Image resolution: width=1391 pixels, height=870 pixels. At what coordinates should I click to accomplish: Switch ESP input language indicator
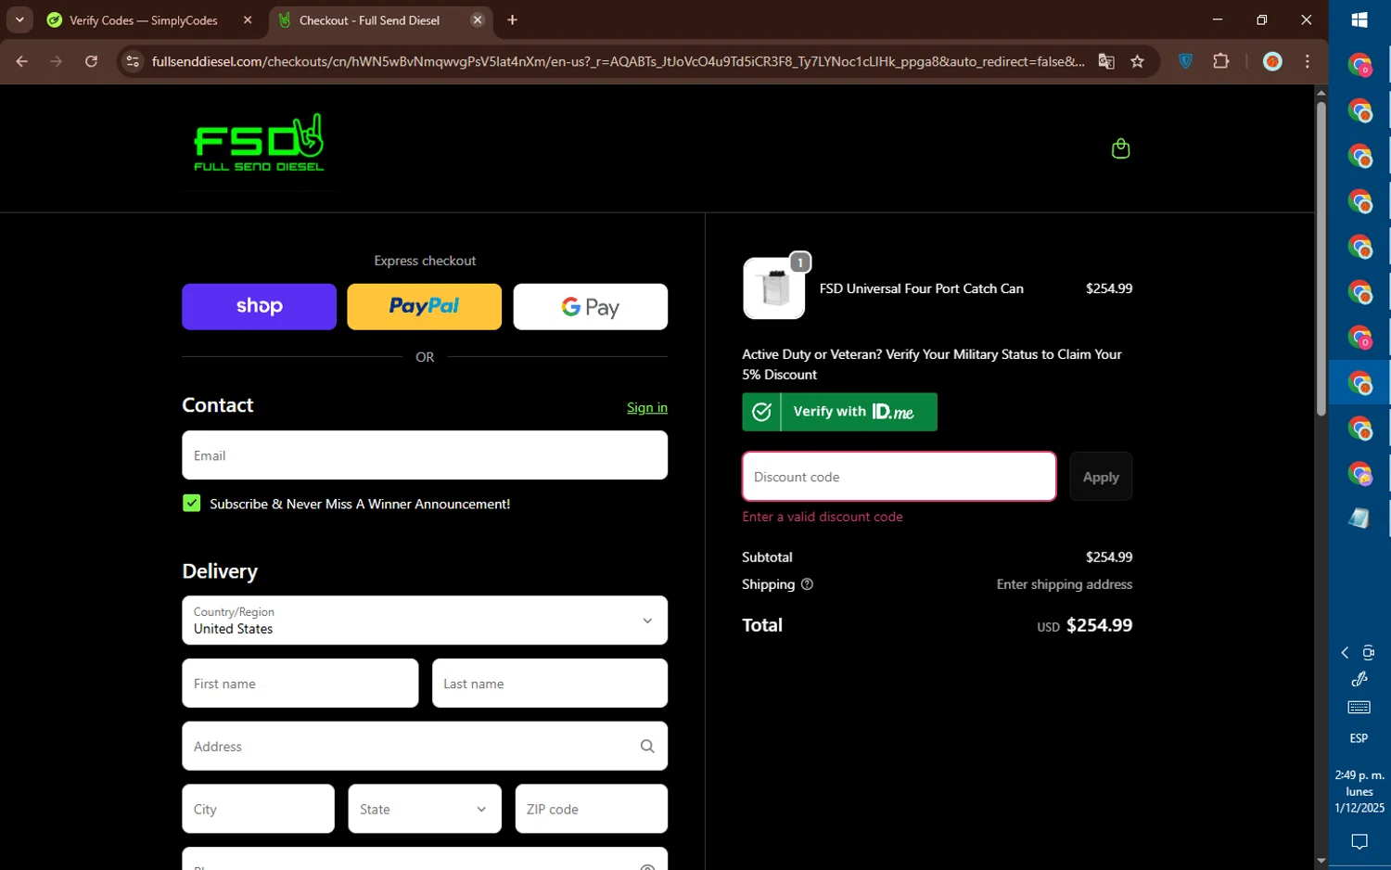pyautogui.click(x=1359, y=738)
